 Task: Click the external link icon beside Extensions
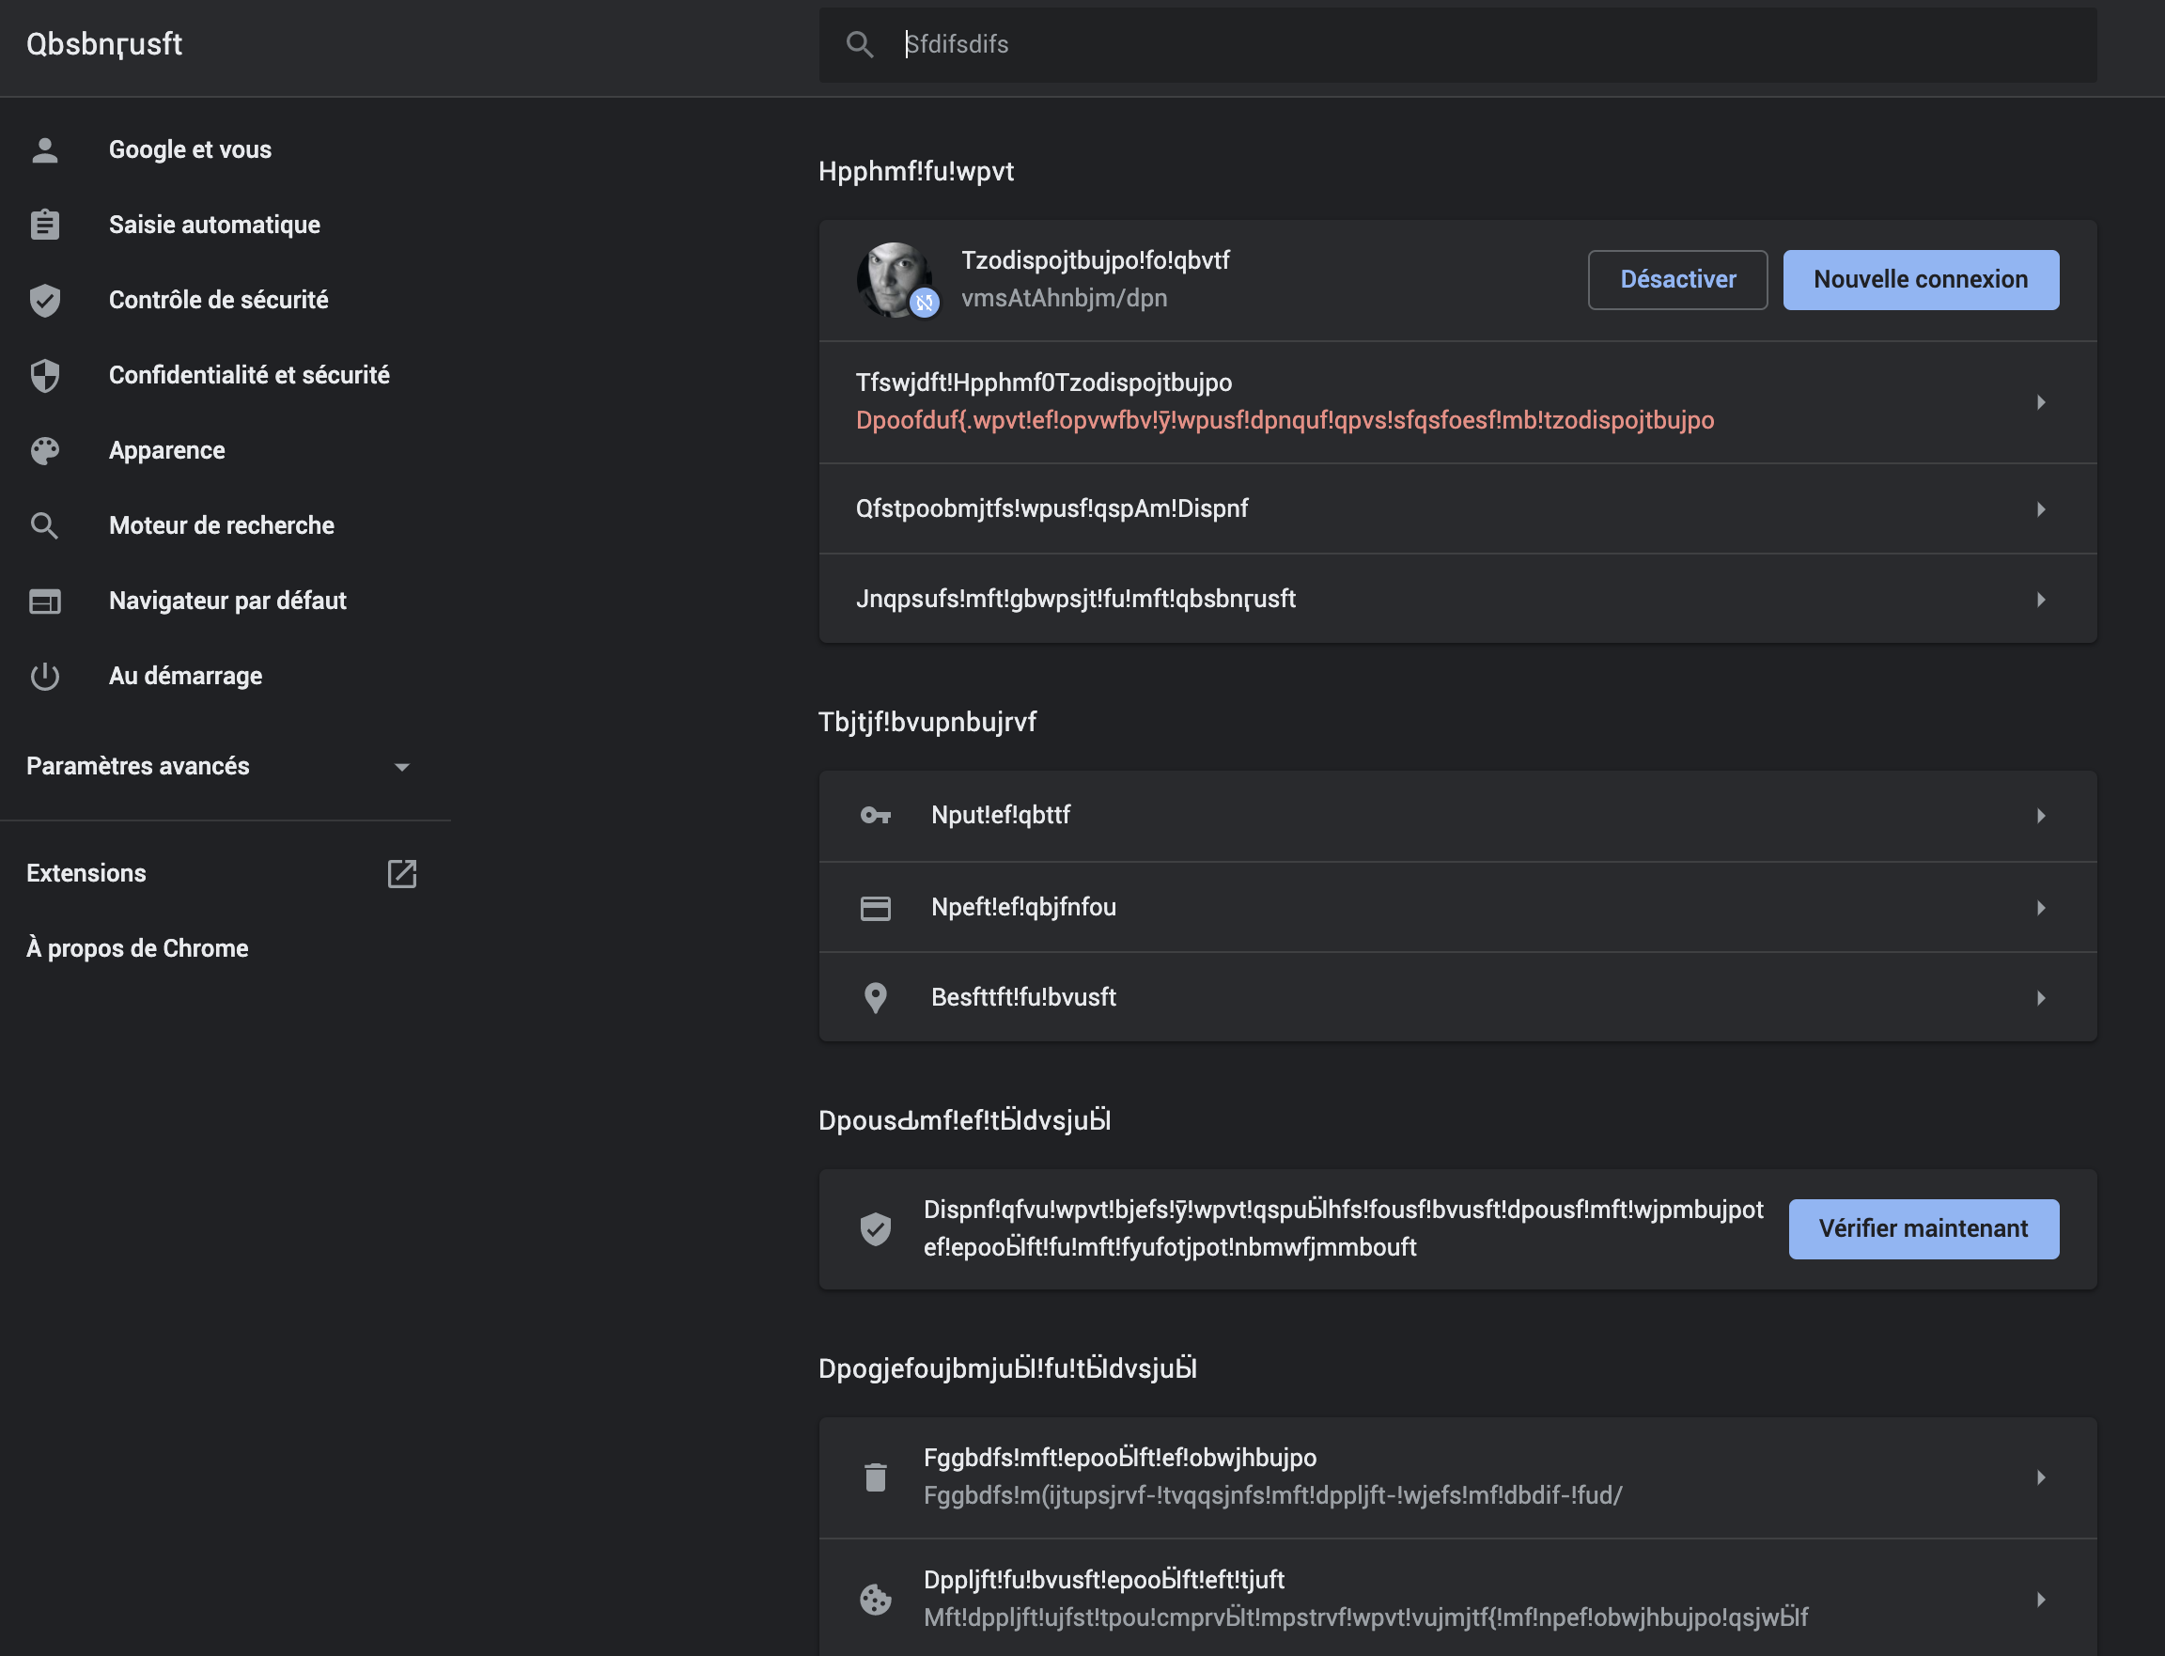pos(402,873)
